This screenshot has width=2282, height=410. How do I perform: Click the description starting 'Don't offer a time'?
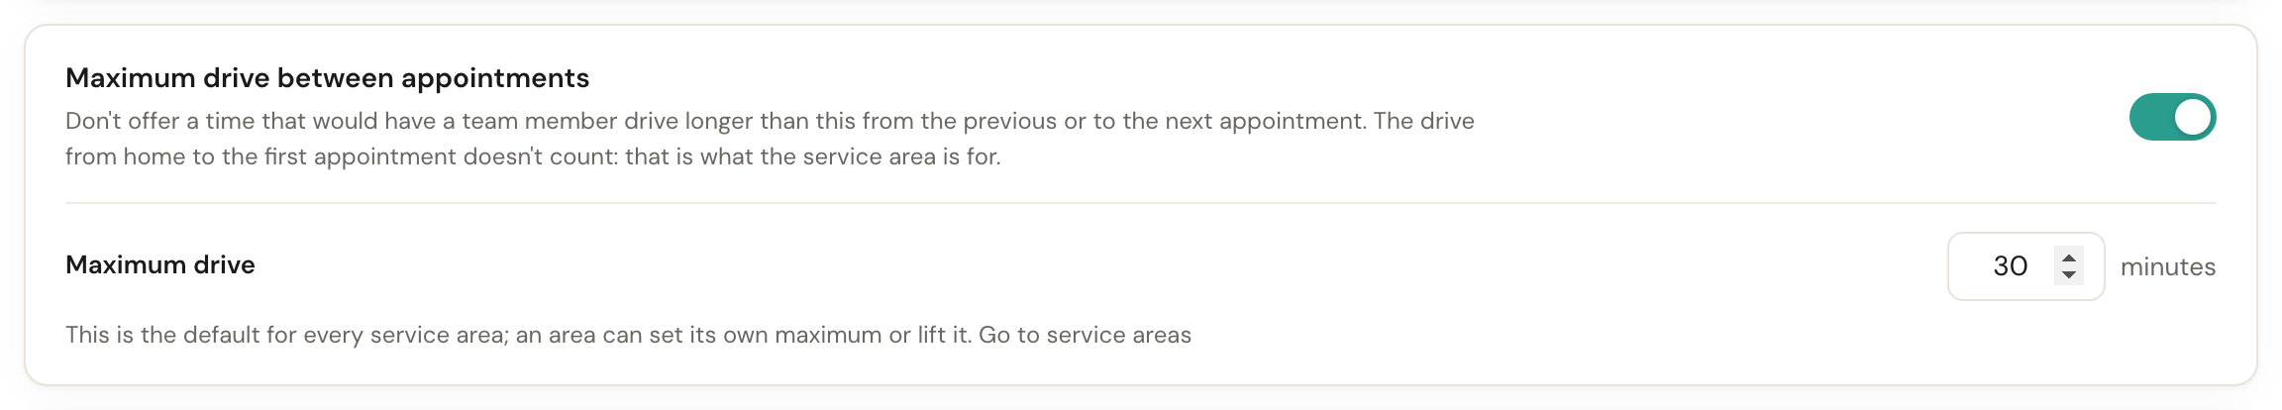[x=770, y=139]
